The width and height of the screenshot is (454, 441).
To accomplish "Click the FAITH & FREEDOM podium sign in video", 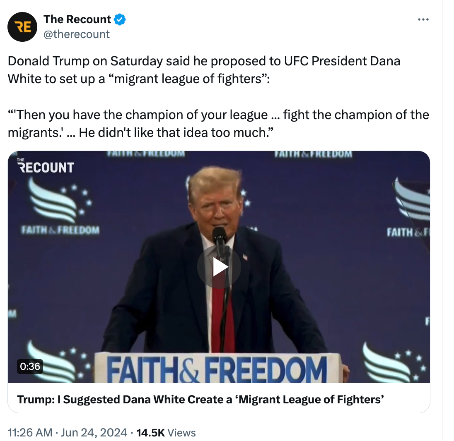I will pyautogui.click(x=217, y=369).
